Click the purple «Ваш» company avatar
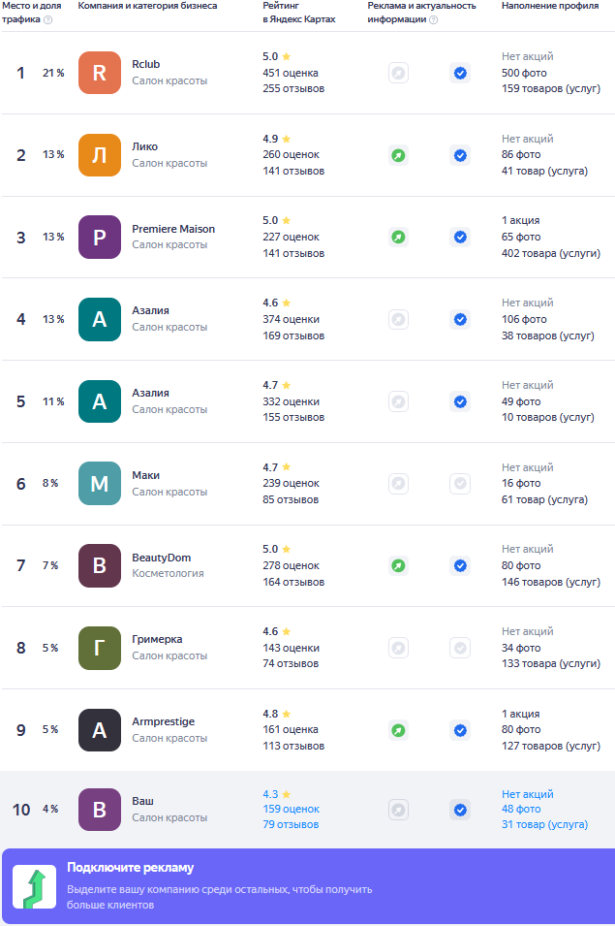Image resolution: width=615 pixels, height=926 pixels. click(x=100, y=810)
